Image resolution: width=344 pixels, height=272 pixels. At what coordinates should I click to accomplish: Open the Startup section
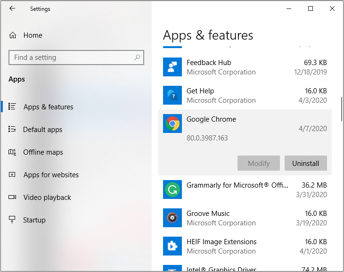pos(34,220)
